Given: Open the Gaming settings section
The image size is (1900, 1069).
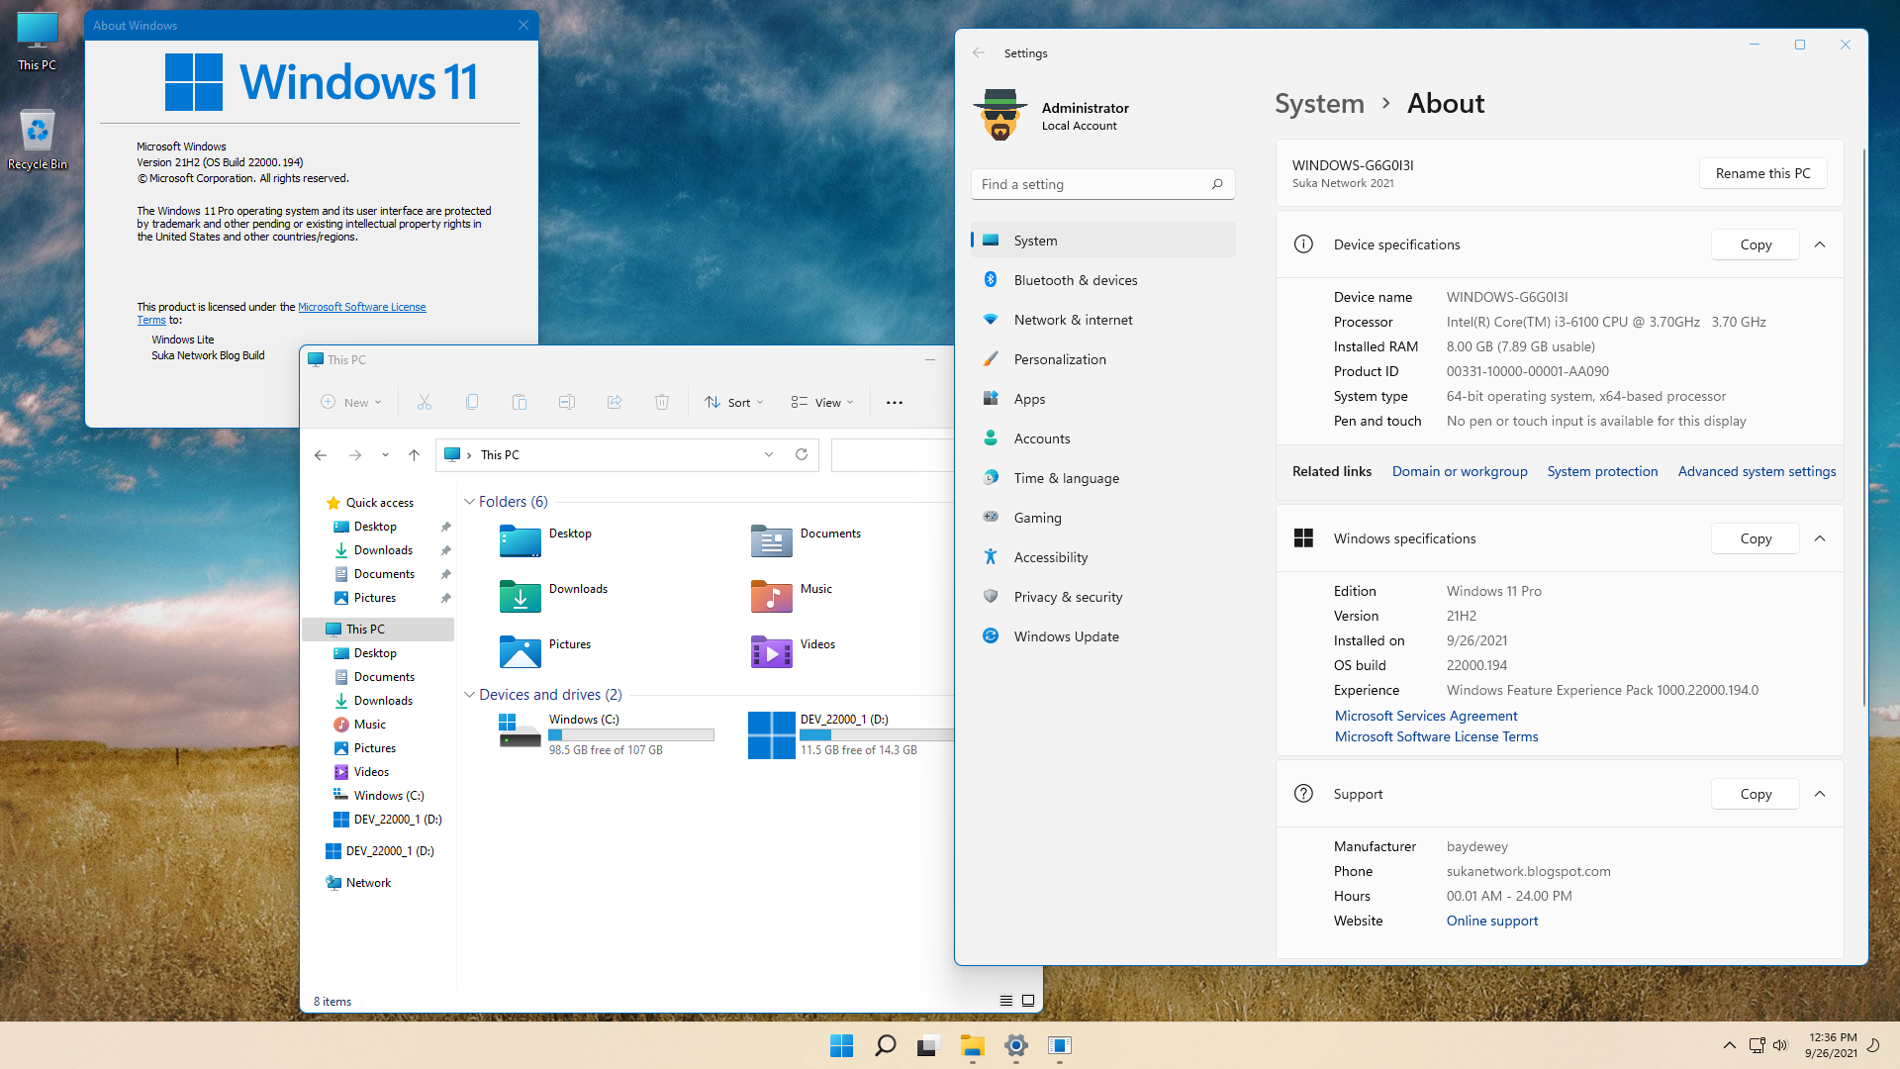Looking at the screenshot, I should [1035, 517].
